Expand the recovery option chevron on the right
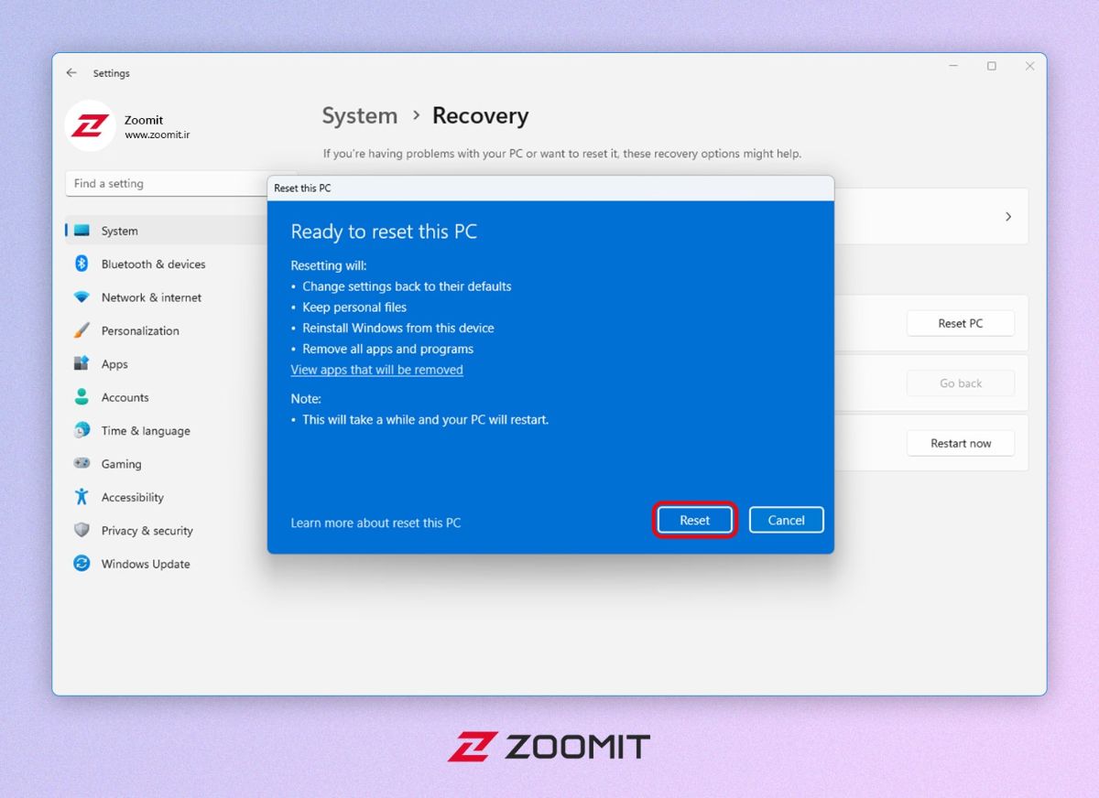Viewport: 1099px width, 798px height. pyautogui.click(x=1007, y=217)
